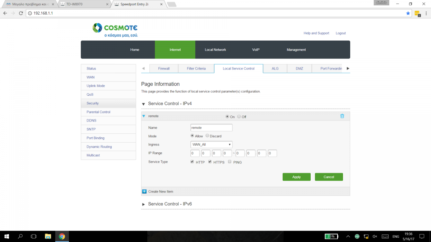Expand Service Control - IPv6 section
The image size is (431, 242).
144,204
